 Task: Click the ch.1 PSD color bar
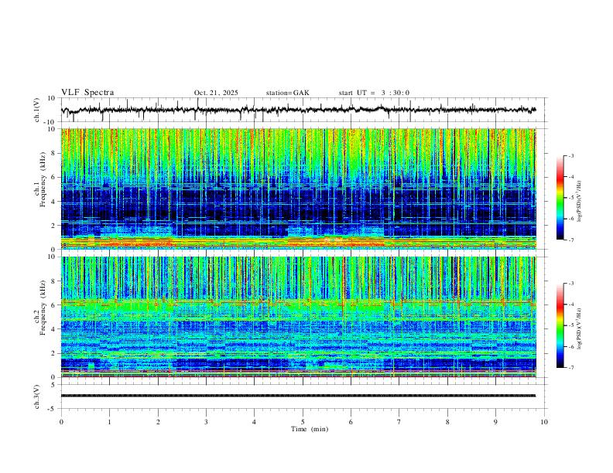(560, 198)
